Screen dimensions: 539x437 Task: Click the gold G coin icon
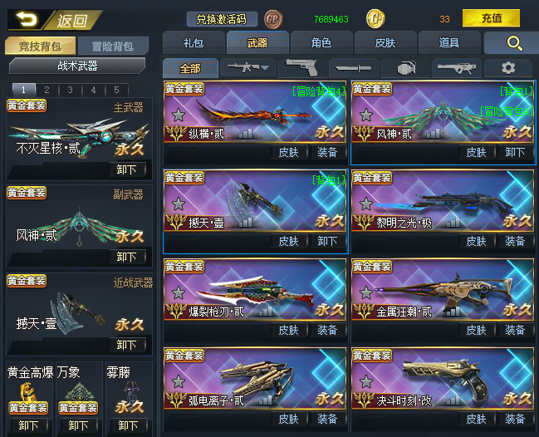click(x=375, y=19)
